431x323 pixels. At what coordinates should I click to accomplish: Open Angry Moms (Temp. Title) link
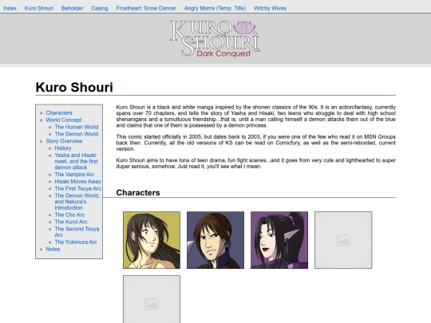(x=215, y=8)
